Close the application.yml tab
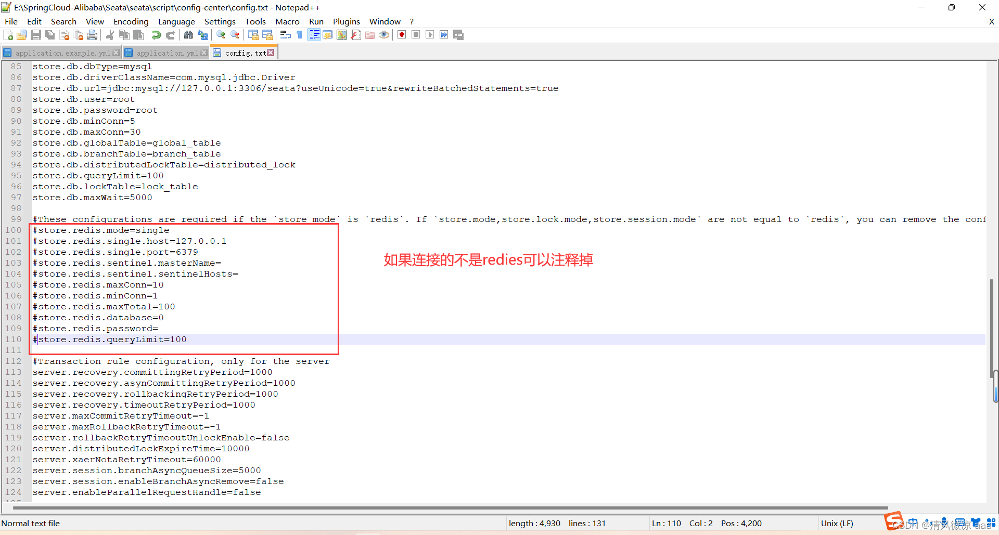 pos(204,53)
